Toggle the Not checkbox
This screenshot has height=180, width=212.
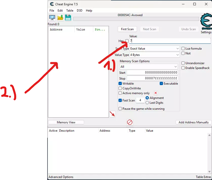(183, 53)
